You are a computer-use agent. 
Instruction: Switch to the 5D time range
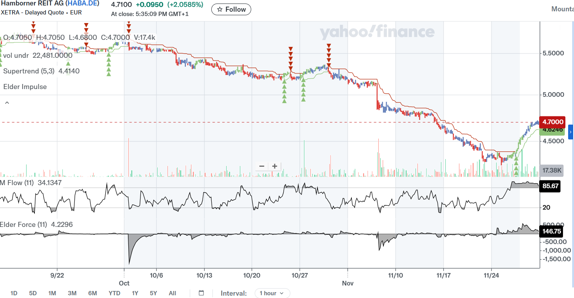pyautogui.click(x=33, y=293)
